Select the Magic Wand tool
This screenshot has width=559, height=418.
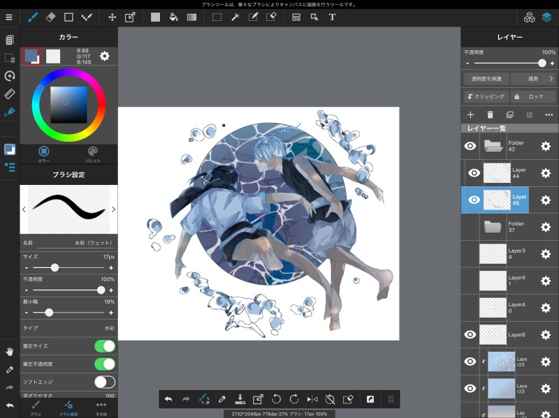click(235, 17)
